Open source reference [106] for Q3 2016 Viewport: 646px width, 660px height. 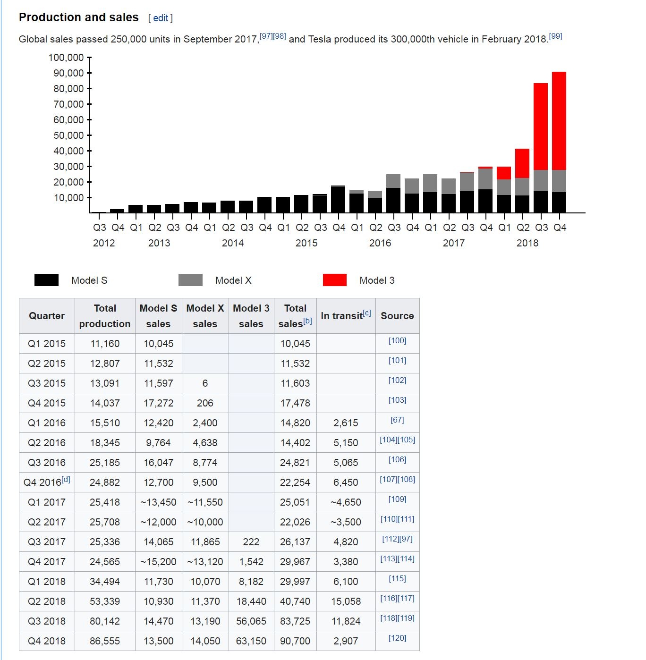point(397,459)
